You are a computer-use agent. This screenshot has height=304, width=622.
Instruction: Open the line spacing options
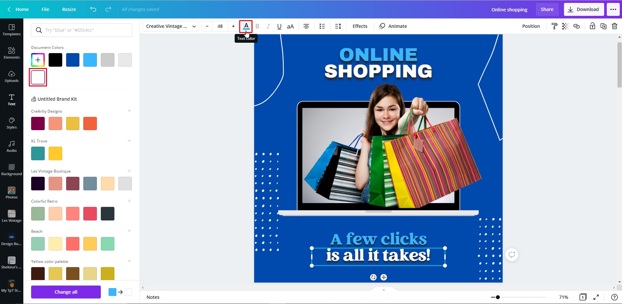pyautogui.click(x=338, y=26)
